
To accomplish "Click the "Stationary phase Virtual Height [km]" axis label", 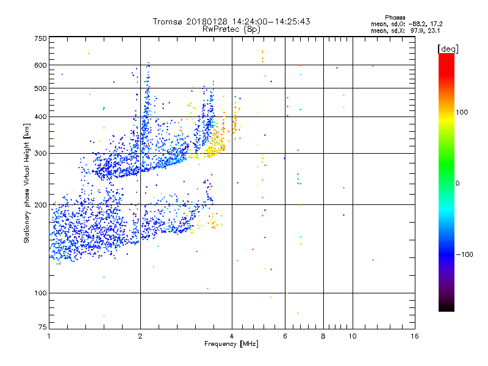I will coord(26,183).
